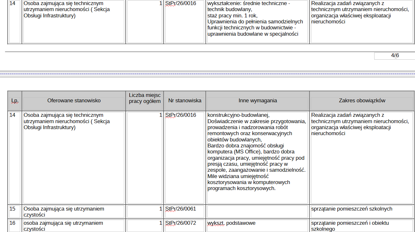Click the cell beginning with "konstrukcyjno-budowlanej"
This screenshot has width=415, height=232.
pyautogui.click(x=258, y=157)
